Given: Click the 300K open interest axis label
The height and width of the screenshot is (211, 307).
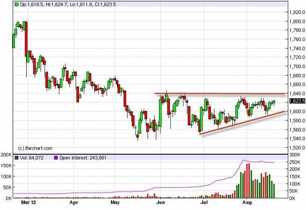Looking at the screenshot, I should point(295,155).
